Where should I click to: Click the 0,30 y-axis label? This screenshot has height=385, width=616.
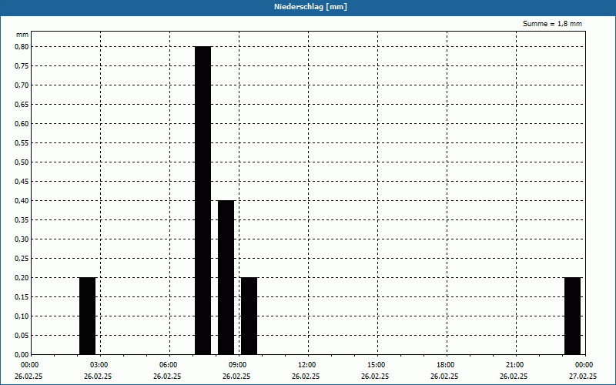(22, 239)
